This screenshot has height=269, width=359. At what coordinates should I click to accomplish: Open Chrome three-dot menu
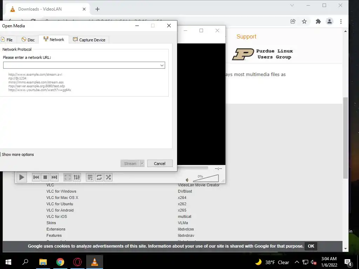(x=341, y=21)
